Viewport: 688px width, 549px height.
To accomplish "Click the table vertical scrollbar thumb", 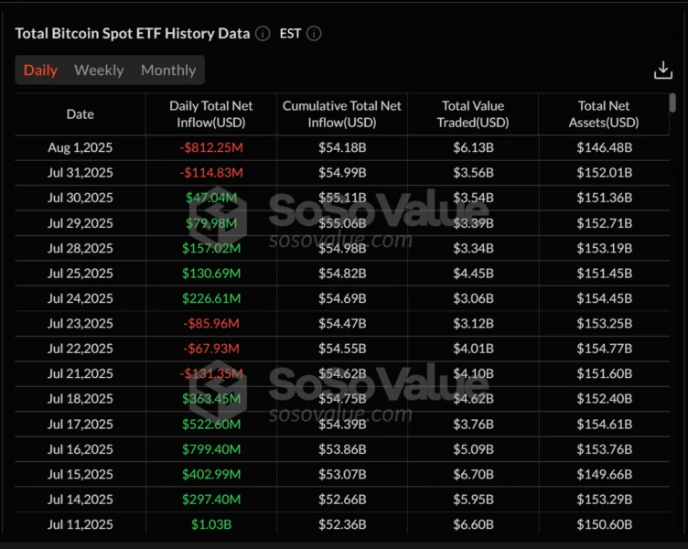I will 672,102.
